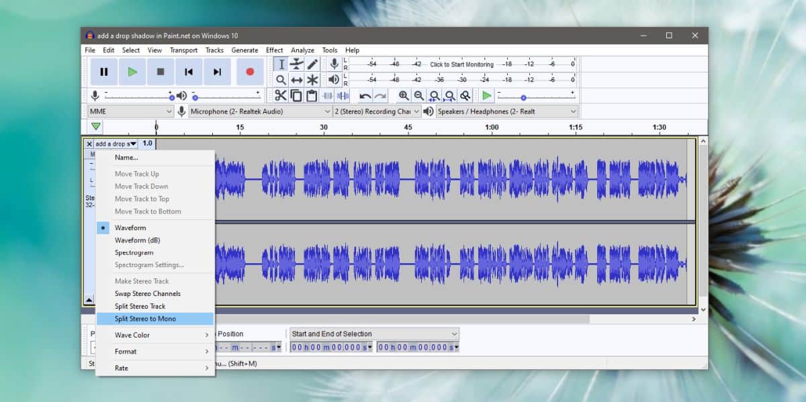
Task: Choose Swap Stereo Channels
Action: click(155, 293)
